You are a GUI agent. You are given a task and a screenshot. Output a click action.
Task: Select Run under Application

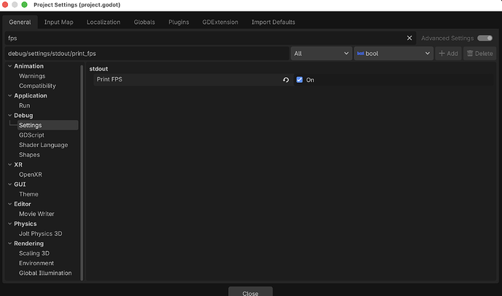[24, 105]
